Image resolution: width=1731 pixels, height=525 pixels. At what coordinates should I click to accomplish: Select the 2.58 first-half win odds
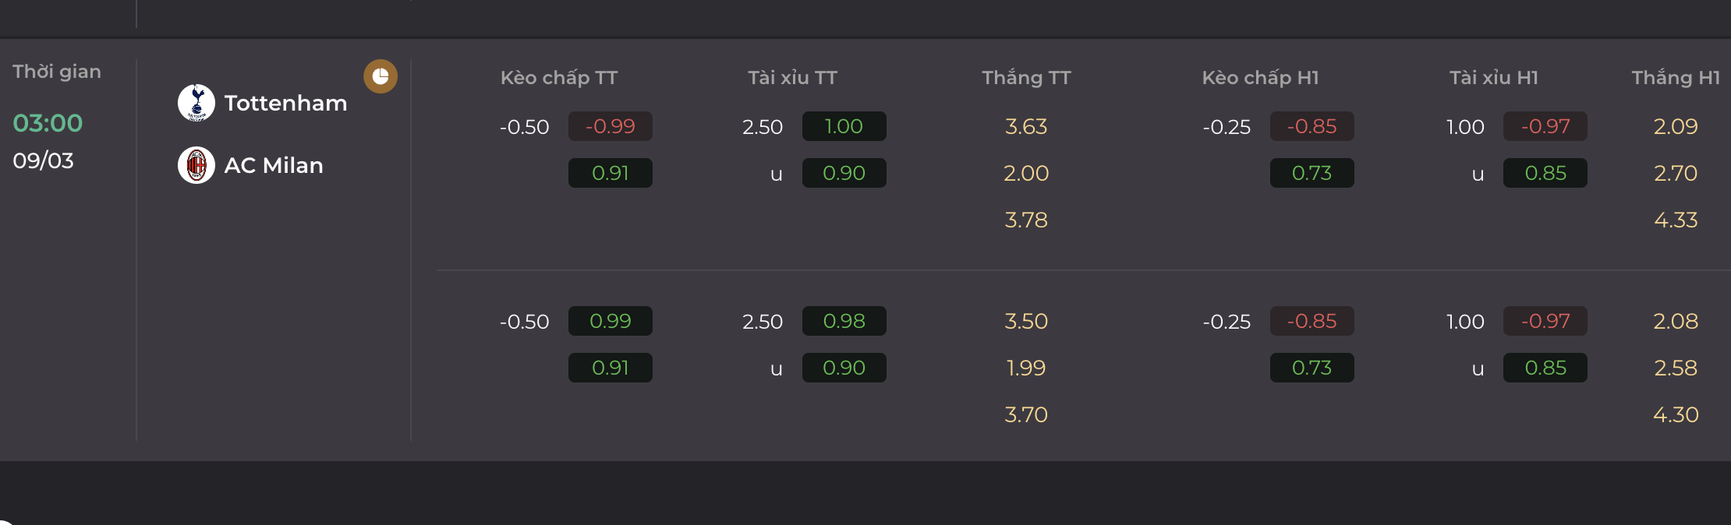pos(1676,368)
